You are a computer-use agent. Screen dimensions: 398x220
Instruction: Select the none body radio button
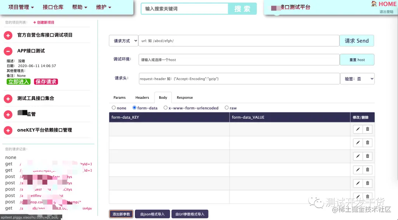114,108
